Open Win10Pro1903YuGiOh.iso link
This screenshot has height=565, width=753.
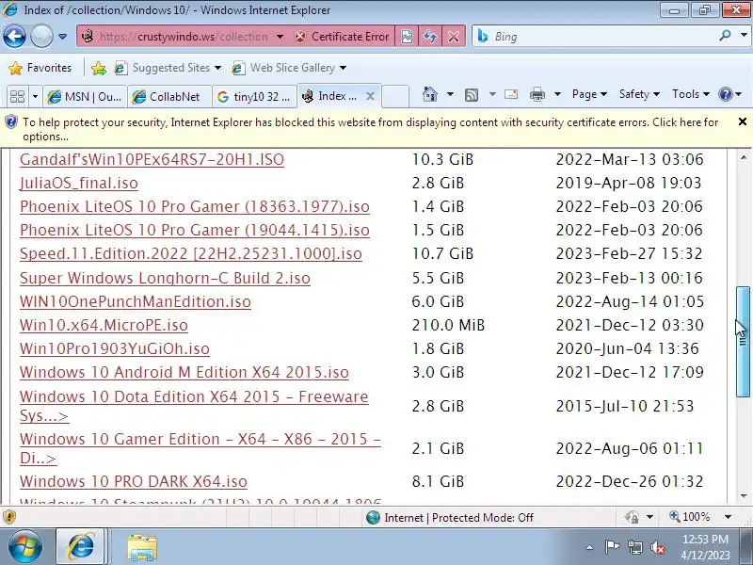pyautogui.click(x=115, y=348)
